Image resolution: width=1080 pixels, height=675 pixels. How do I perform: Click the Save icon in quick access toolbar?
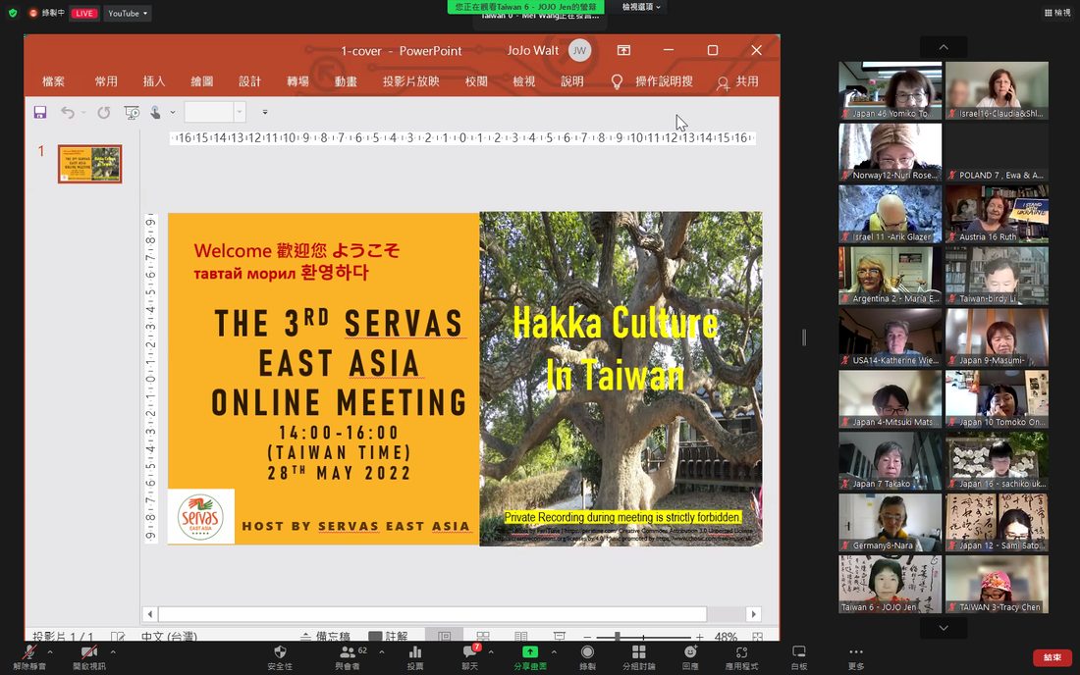pyautogui.click(x=40, y=112)
